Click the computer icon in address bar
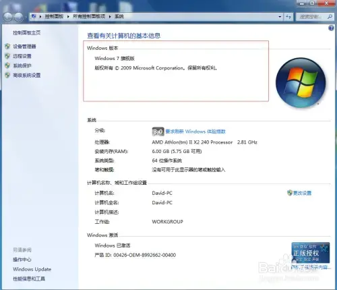Screen dimensions: 337x290 [34, 16]
